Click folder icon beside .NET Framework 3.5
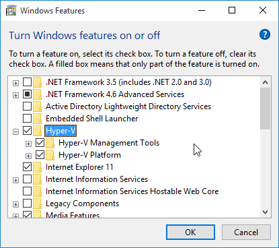 click(x=37, y=82)
